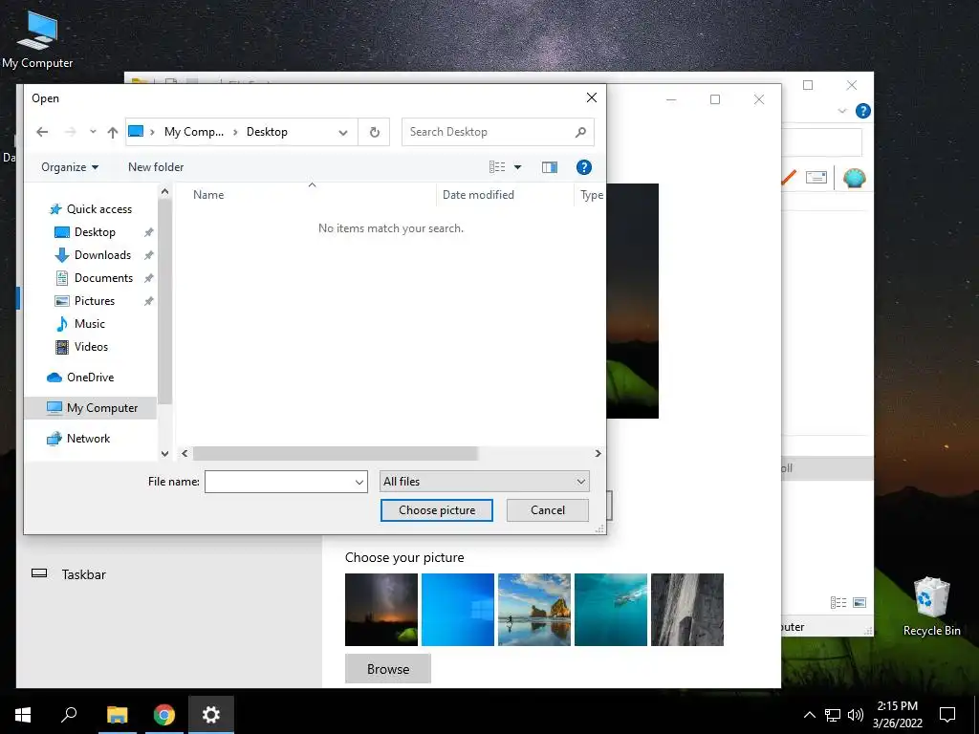Sort files by Name column

click(x=208, y=195)
